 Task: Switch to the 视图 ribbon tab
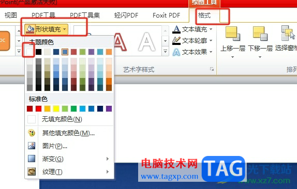point(11,15)
